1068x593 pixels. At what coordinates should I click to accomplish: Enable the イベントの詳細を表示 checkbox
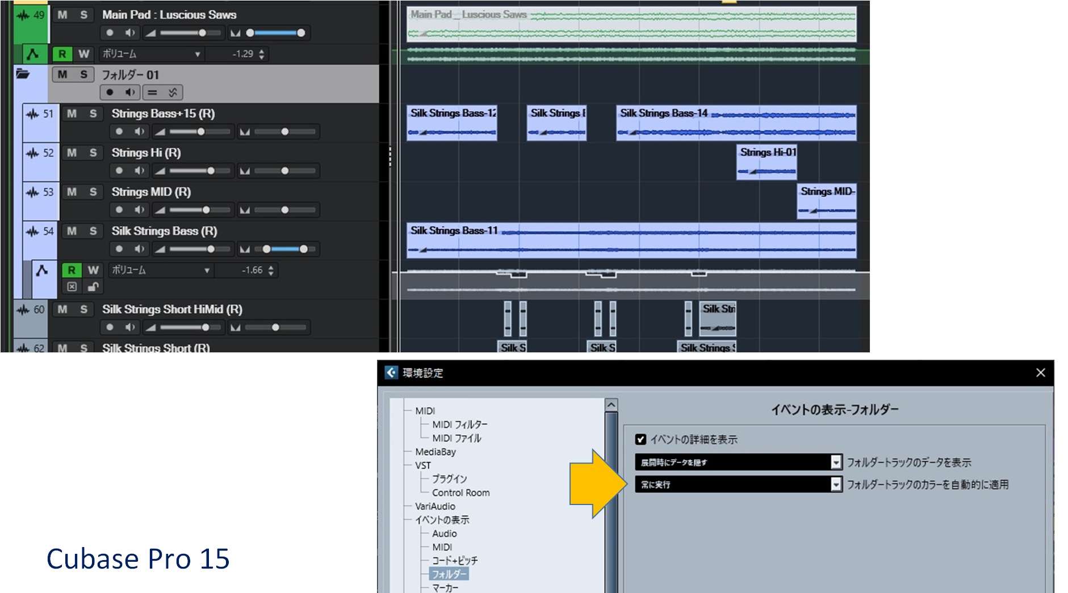(641, 439)
